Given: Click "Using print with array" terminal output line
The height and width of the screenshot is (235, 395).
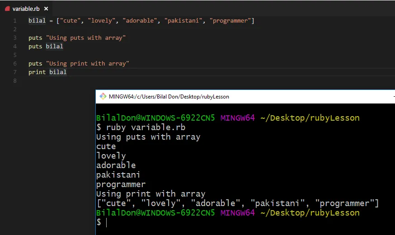Looking at the screenshot, I should pos(150,194).
